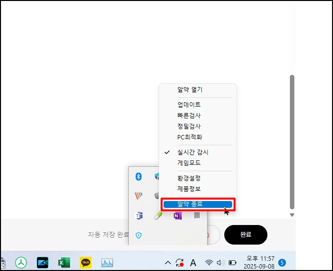333x271 pixels.
Task: Open the Wi-Fi network tray icon
Action: click(x=209, y=263)
